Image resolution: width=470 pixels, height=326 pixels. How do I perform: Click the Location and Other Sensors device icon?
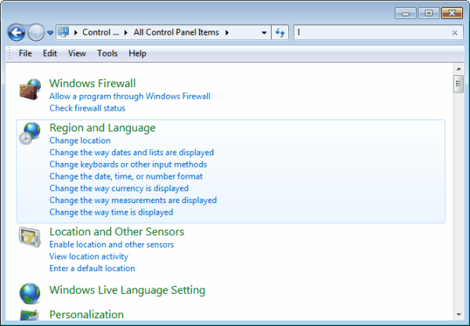point(30,237)
